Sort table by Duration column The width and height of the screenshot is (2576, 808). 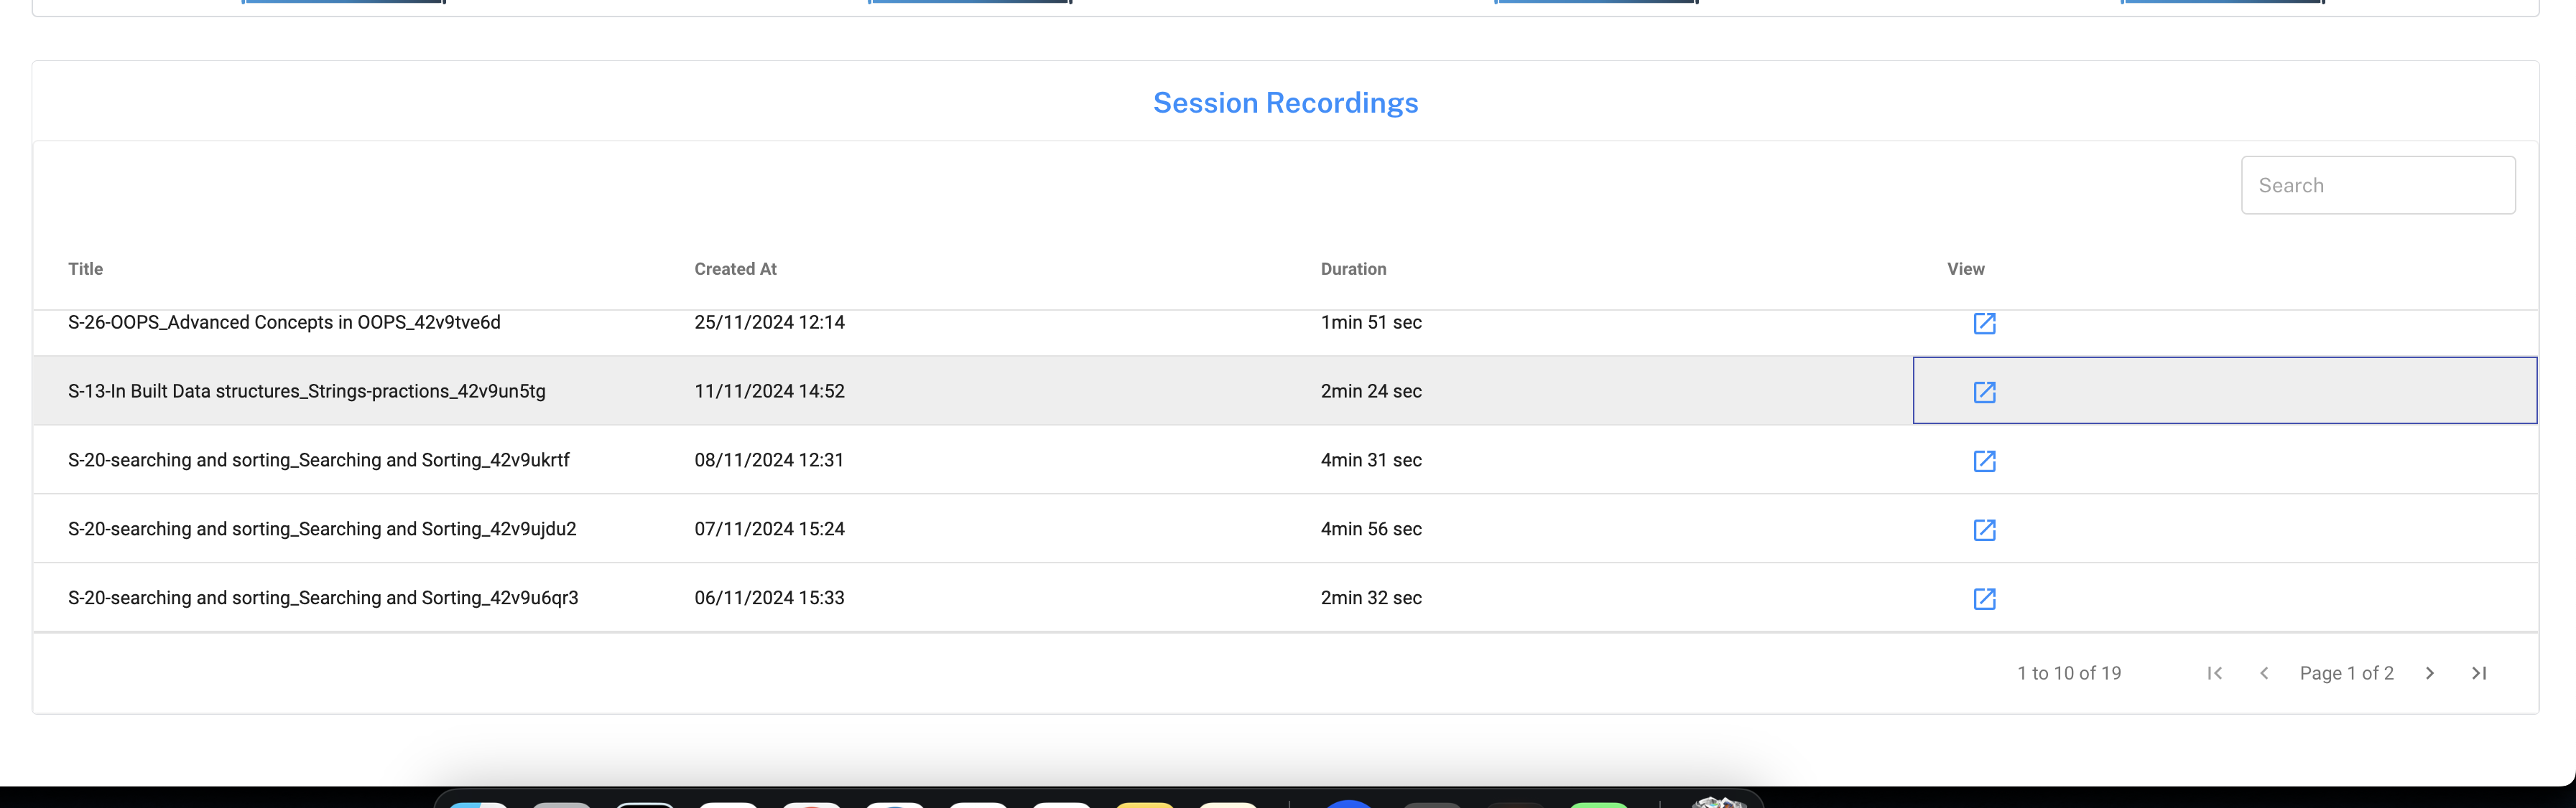tap(1353, 268)
